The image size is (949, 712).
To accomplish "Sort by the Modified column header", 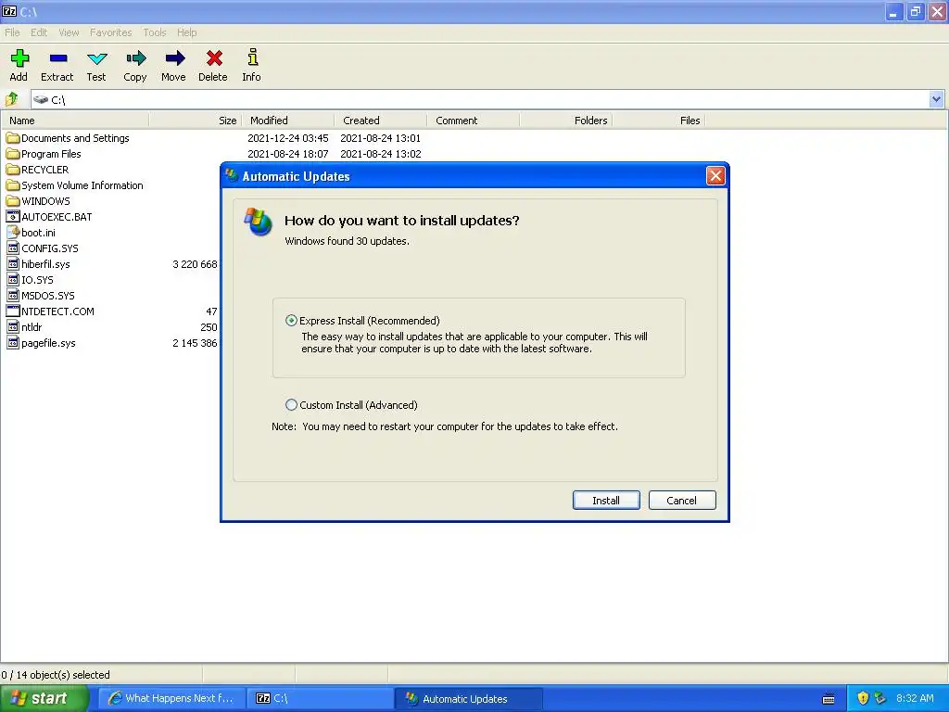I will tap(288, 121).
